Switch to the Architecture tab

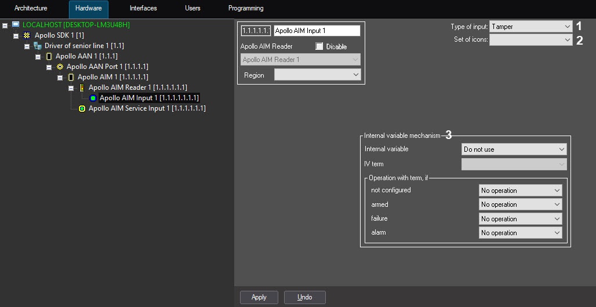pyautogui.click(x=31, y=9)
